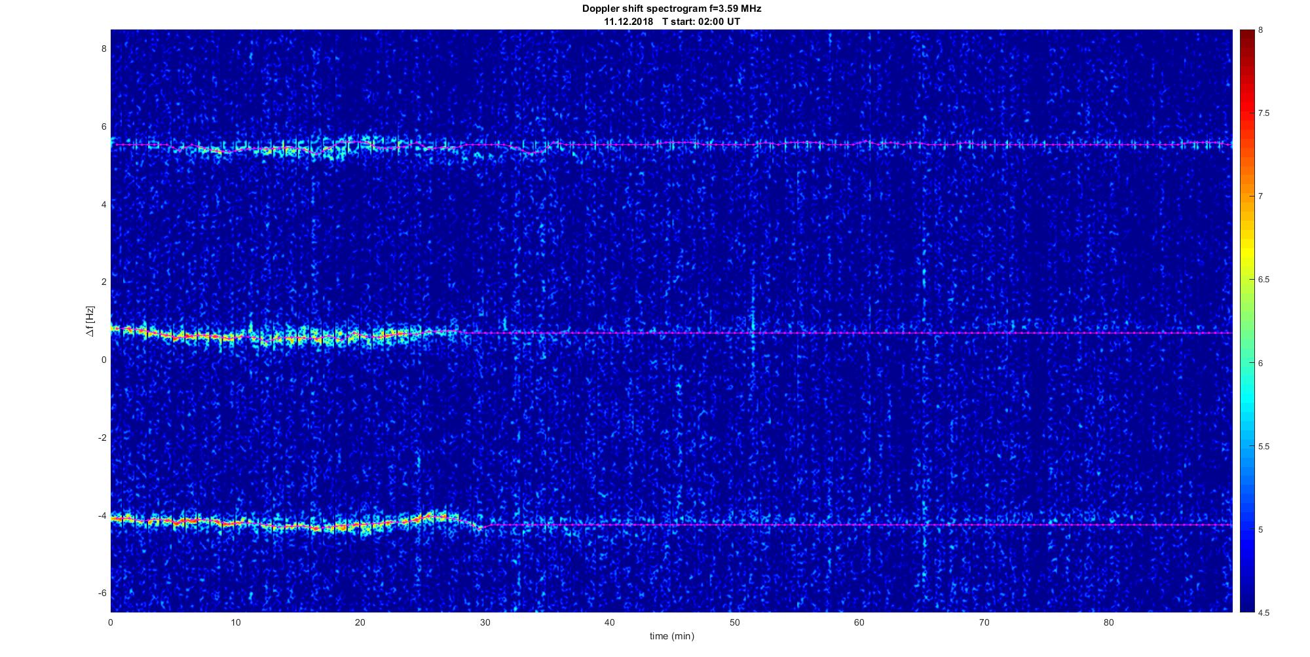
Task: Click the colorbar tick label '6.5'
Action: point(1263,280)
